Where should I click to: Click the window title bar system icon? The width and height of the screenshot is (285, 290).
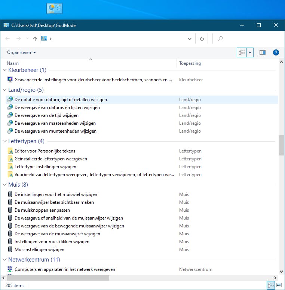click(x=6, y=25)
